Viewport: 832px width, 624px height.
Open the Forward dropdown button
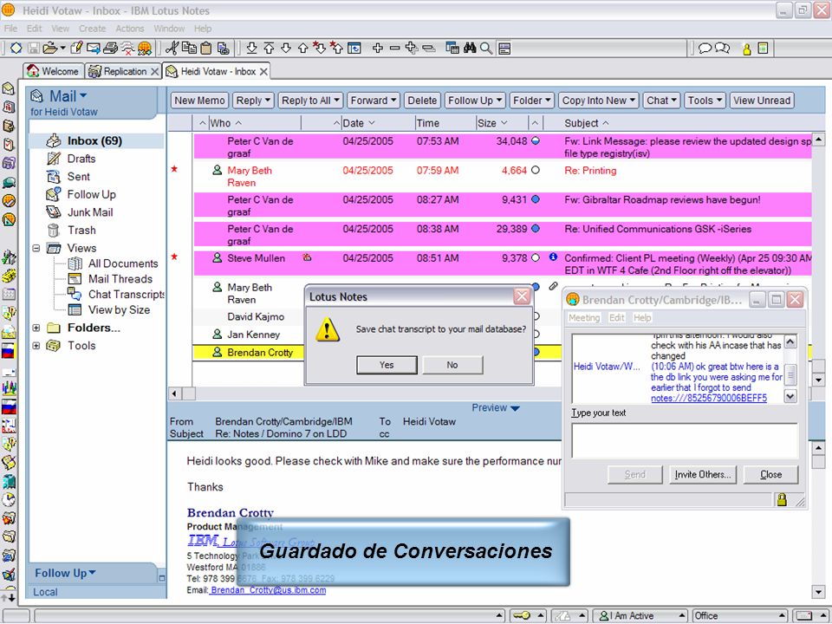tap(374, 101)
